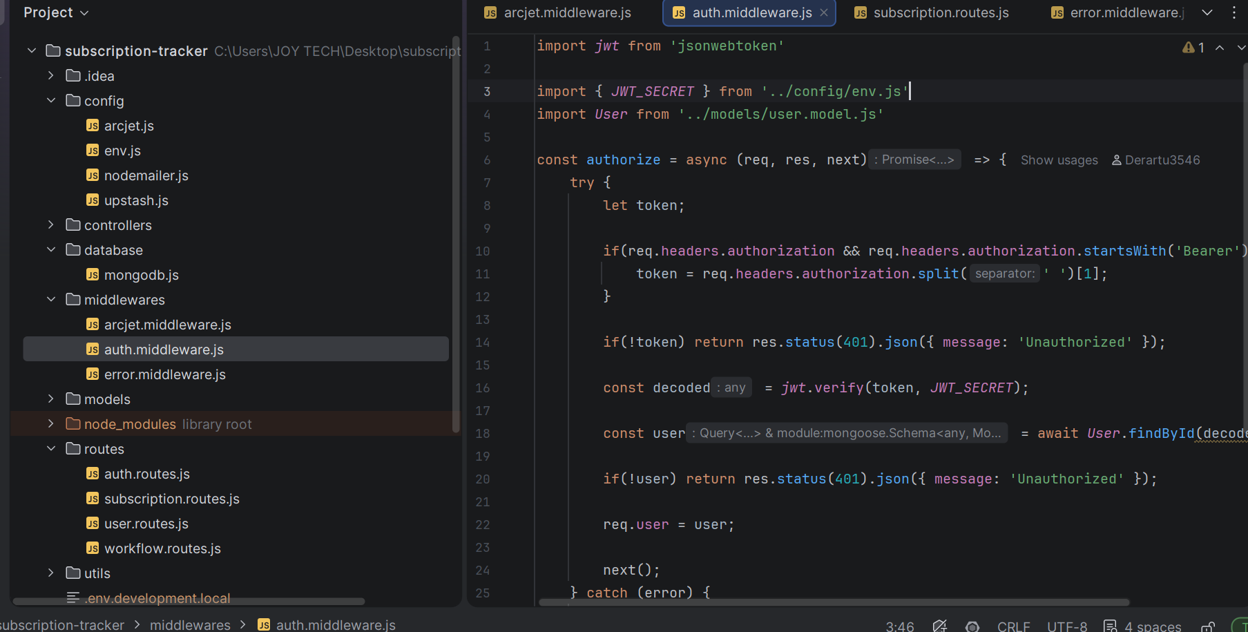Expand the controllers folder
Screen dimensions: 1248x632
[x=51, y=225]
